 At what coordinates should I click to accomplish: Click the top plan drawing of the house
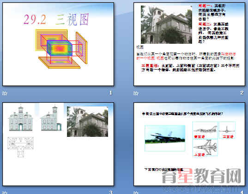20,147
